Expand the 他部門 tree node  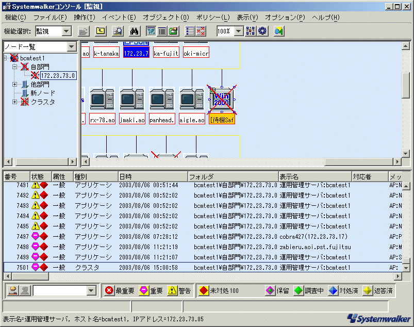point(15,84)
